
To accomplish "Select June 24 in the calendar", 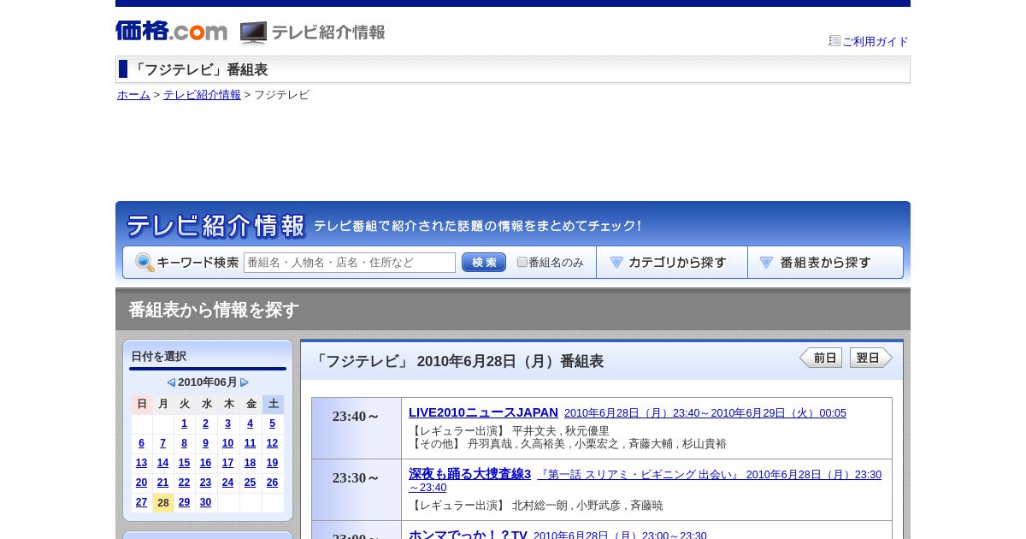I will (x=227, y=483).
